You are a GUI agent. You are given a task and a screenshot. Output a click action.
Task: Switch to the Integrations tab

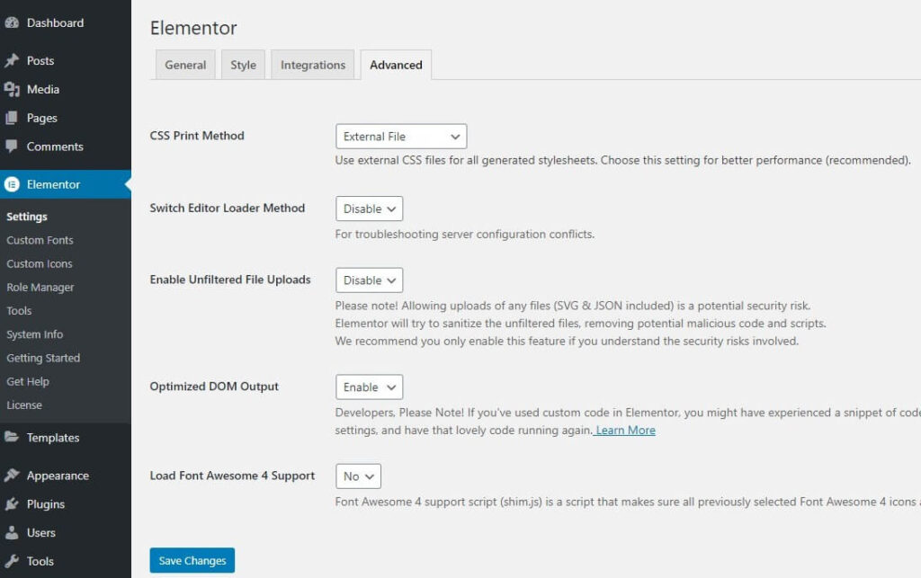(312, 65)
